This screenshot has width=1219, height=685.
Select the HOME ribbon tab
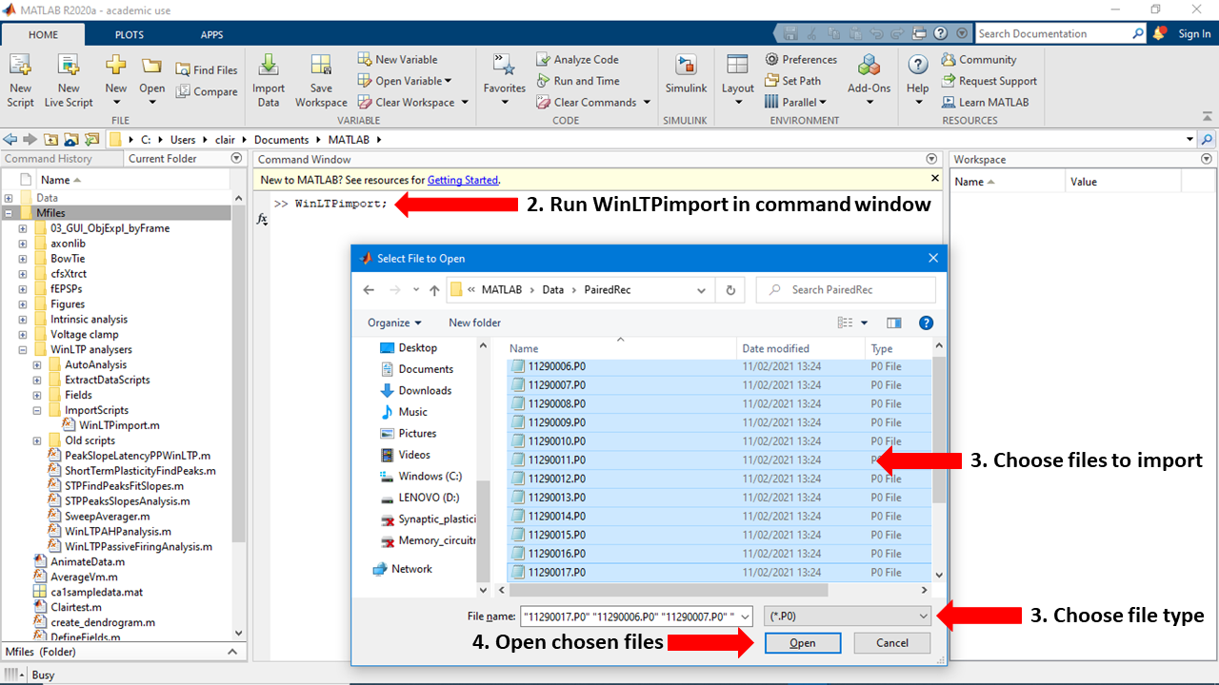[43, 34]
